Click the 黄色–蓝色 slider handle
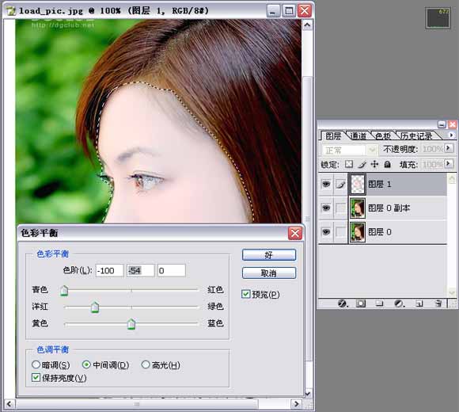The width and height of the screenshot is (459, 412). pyautogui.click(x=131, y=324)
